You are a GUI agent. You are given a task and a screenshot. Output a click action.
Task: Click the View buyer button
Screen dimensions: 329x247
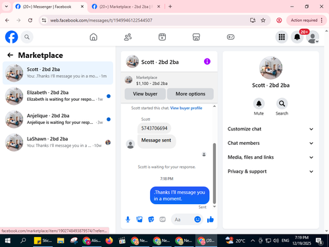(145, 94)
